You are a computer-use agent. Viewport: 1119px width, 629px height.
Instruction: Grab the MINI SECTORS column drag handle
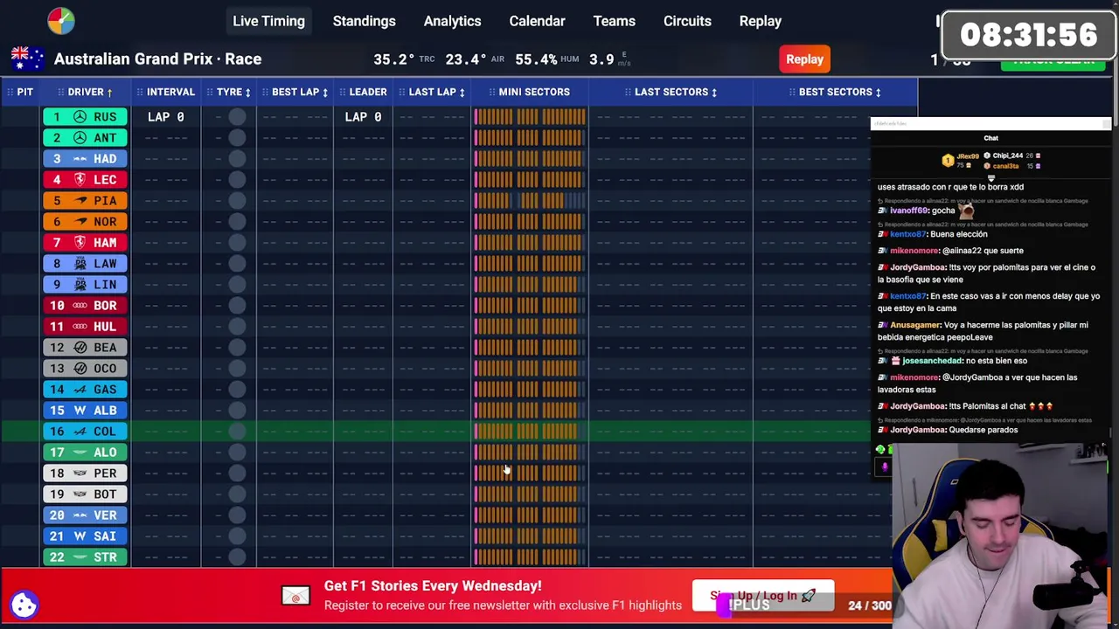point(492,92)
